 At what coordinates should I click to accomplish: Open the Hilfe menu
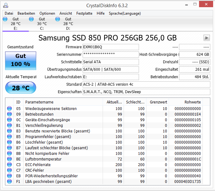(101, 13)
